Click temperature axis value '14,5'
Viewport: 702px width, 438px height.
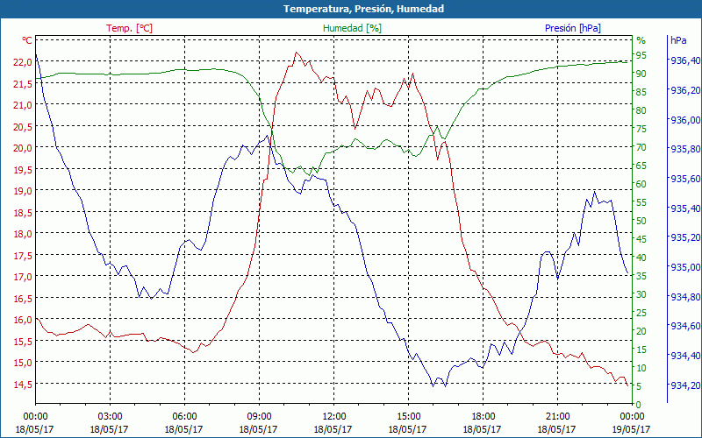coord(23,384)
